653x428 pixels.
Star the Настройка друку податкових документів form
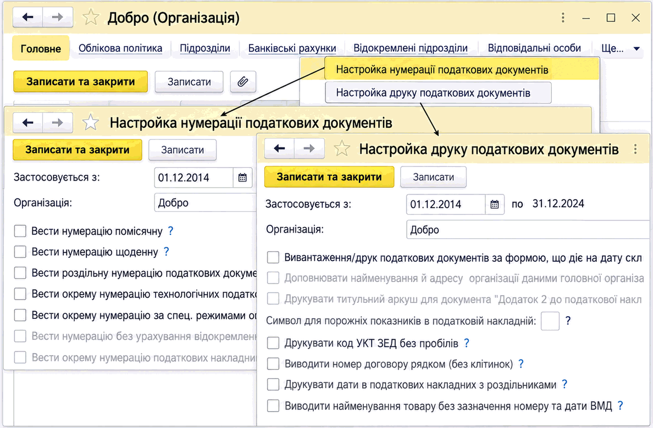coord(342,149)
